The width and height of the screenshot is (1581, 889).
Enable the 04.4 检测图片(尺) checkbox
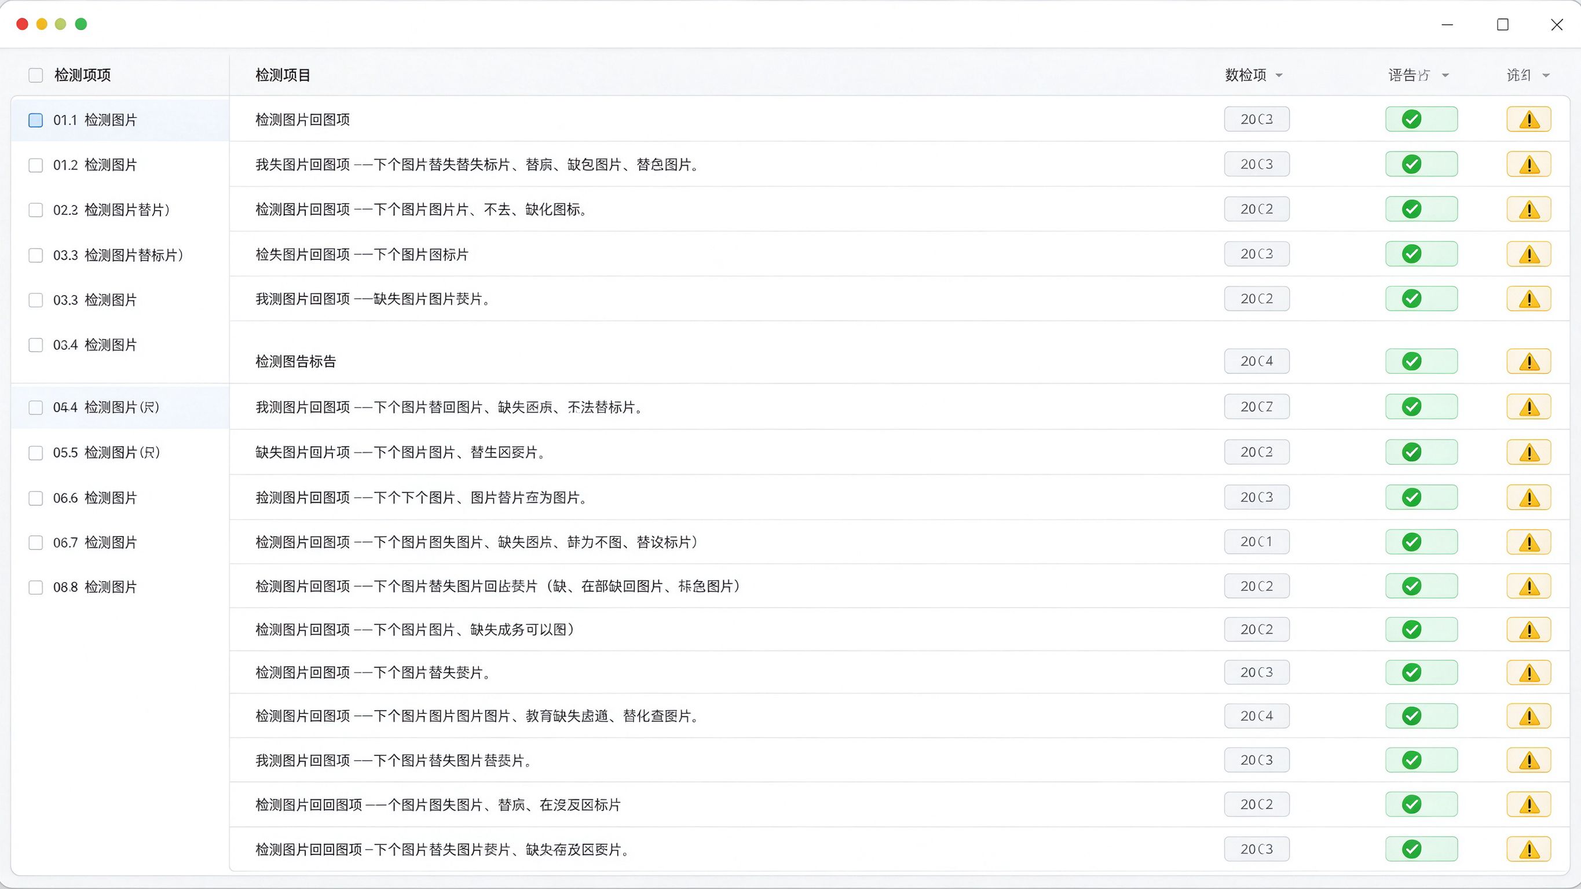click(35, 407)
